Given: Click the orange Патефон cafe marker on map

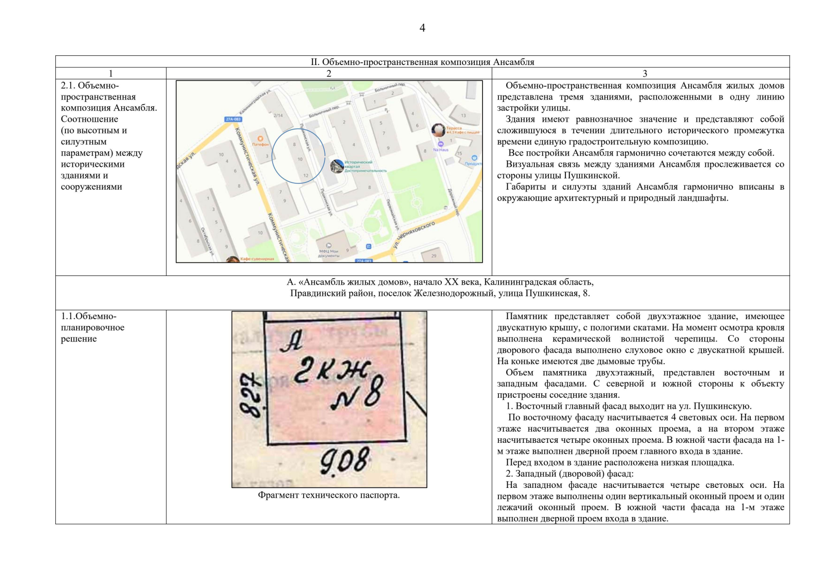Looking at the screenshot, I should tap(260, 139).
